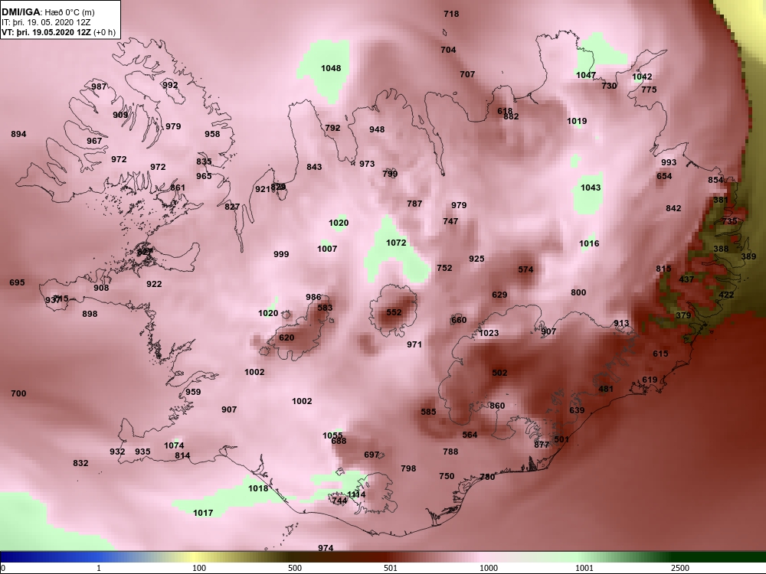The width and height of the screenshot is (766, 574).
Task: Select the 422 value in the east fjords
Action: (x=726, y=295)
